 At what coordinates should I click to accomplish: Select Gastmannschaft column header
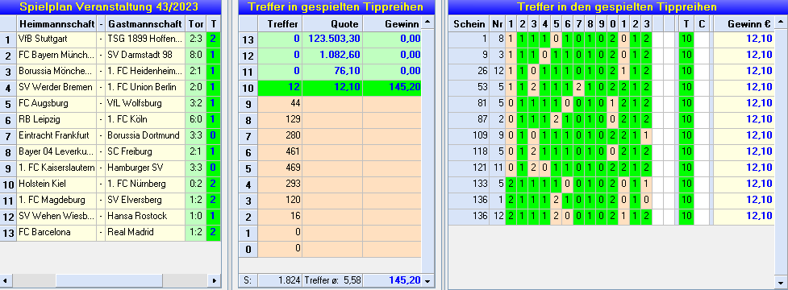click(145, 23)
